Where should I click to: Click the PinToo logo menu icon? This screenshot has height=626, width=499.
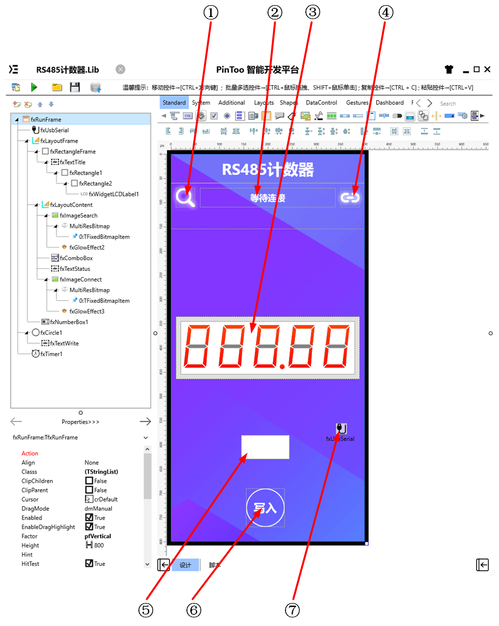[14, 69]
